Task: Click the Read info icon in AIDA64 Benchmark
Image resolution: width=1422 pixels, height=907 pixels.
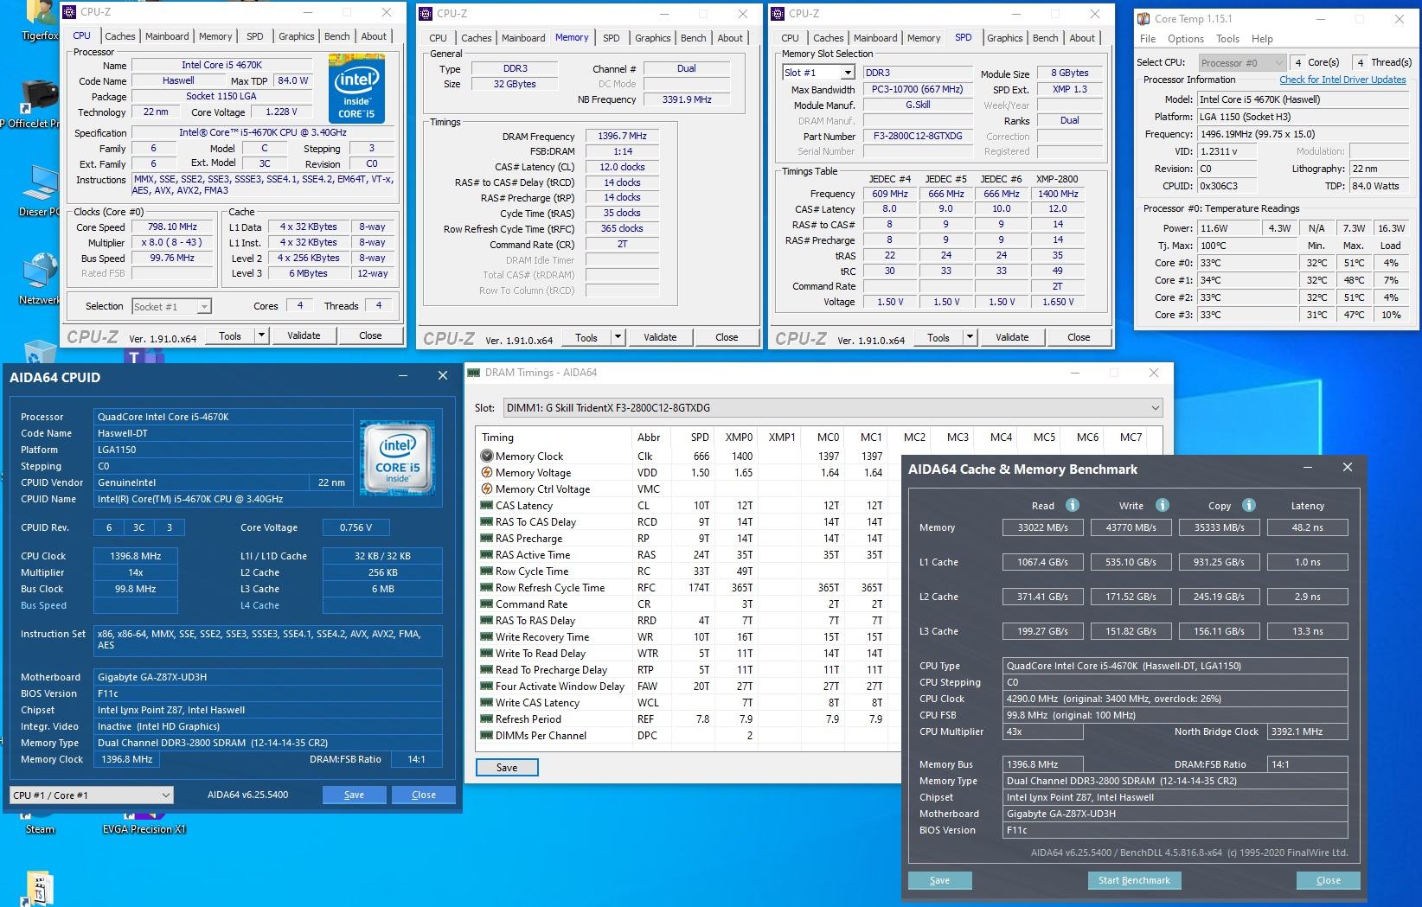Action: (1072, 505)
